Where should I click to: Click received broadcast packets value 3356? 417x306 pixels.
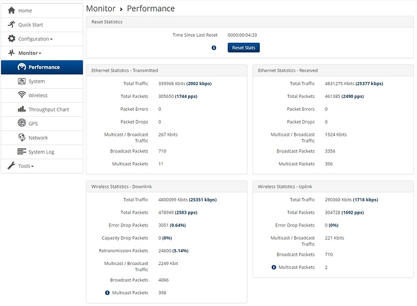click(x=330, y=151)
